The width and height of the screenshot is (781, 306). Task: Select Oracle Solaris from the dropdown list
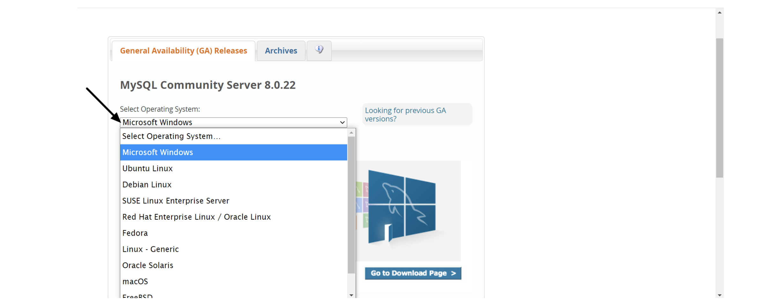[148, 266]
